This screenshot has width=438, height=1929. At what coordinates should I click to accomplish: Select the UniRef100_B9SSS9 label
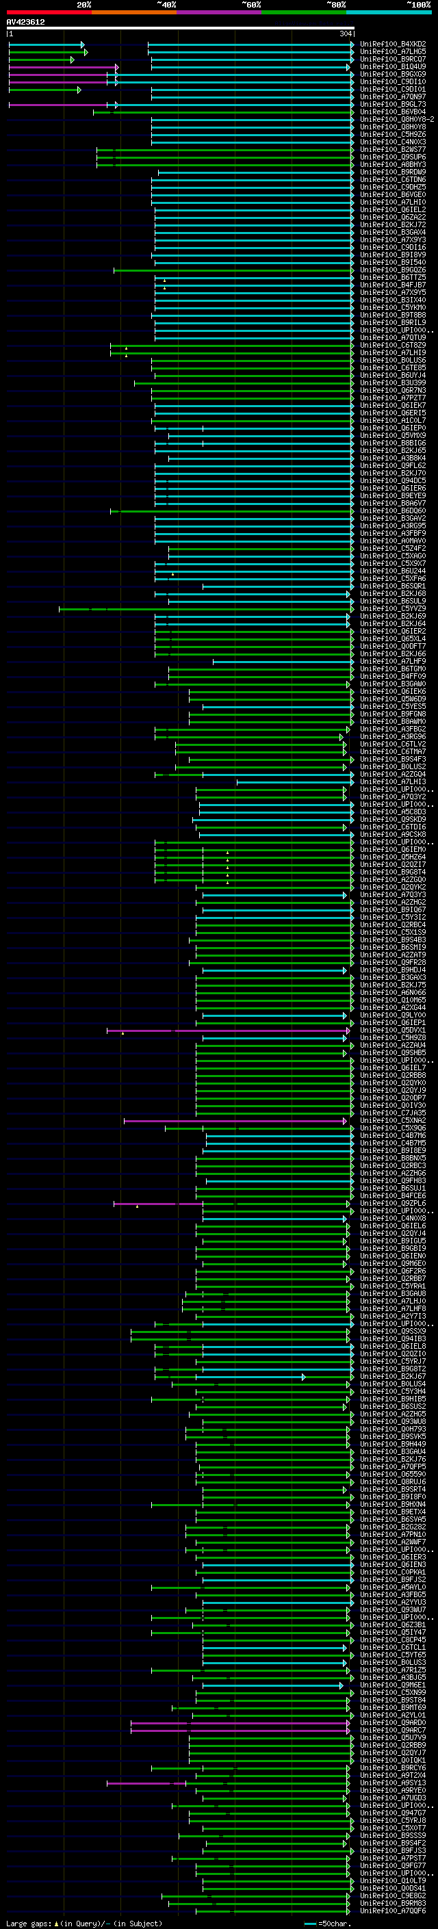[393, 1836]
